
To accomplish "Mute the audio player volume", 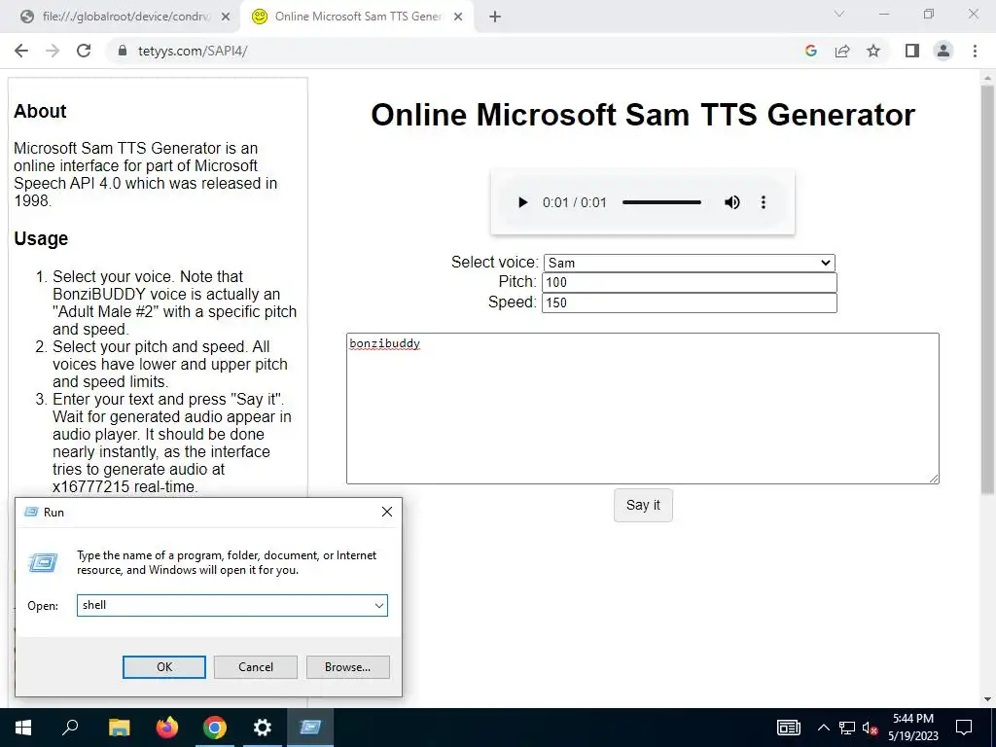I will [731, 202].
